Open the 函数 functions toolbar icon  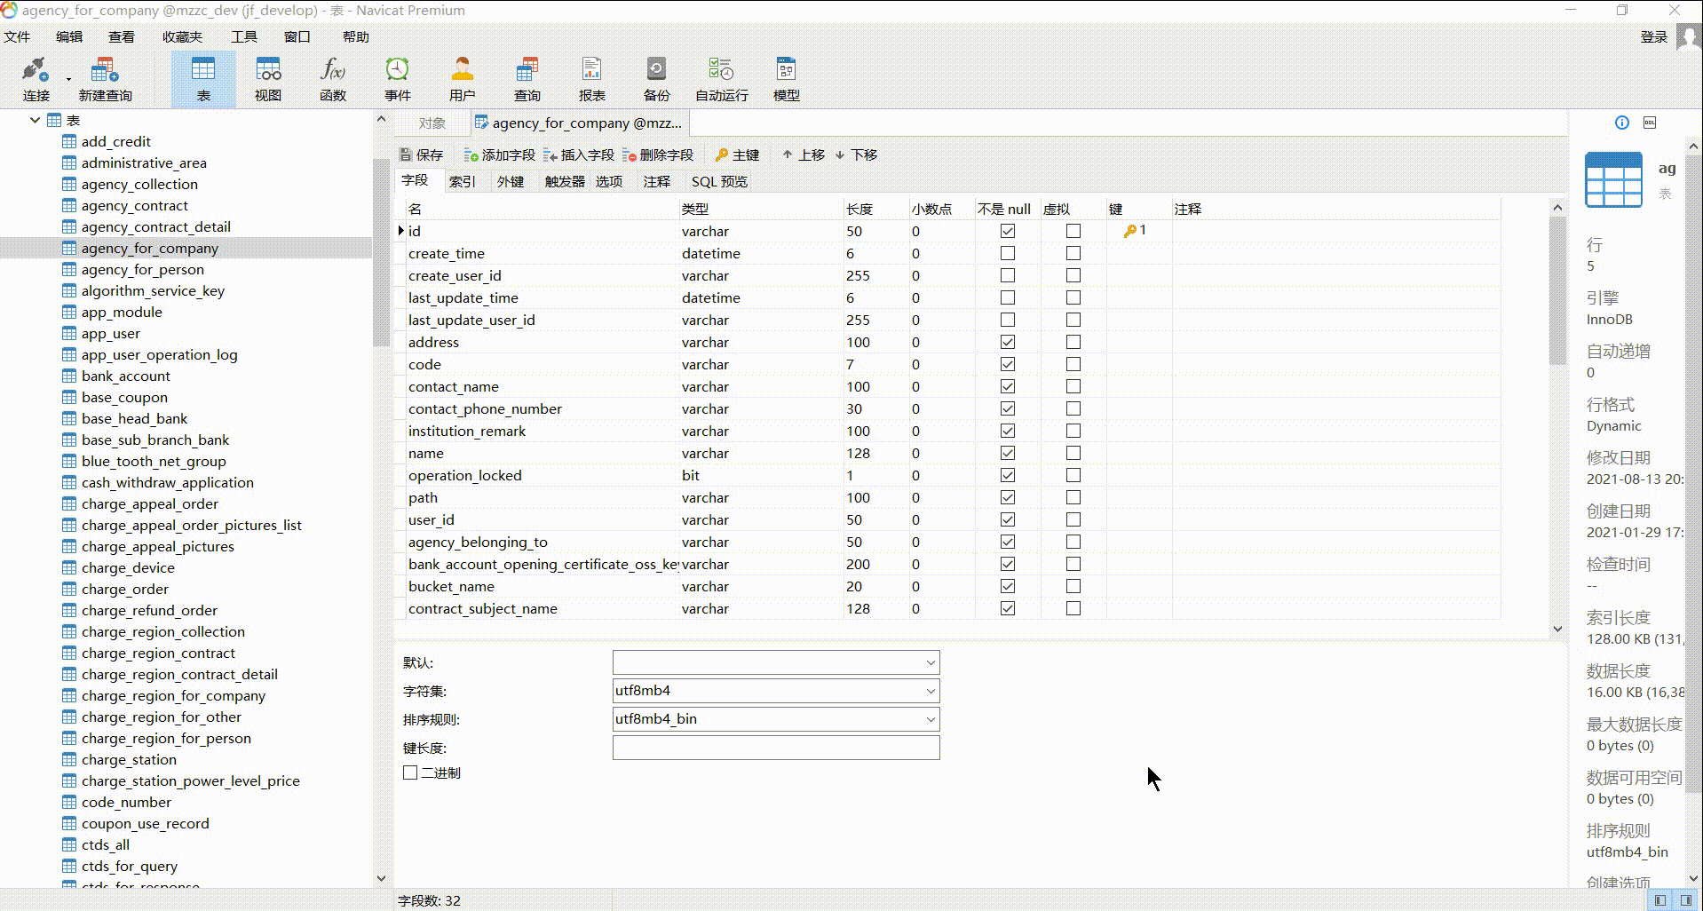(x=333, y=78)
